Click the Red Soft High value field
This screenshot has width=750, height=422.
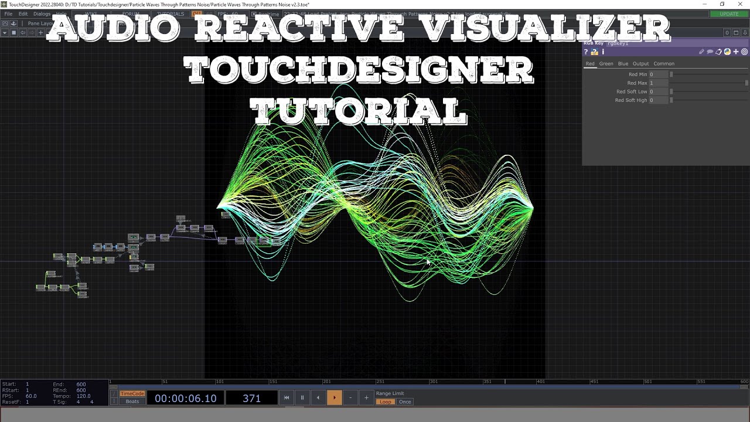(x=658, y=100)
